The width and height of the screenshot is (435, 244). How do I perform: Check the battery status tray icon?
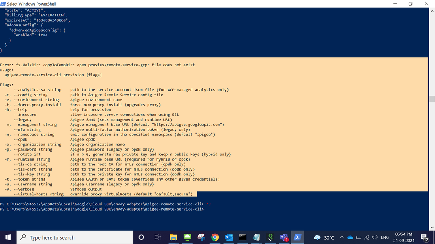pyautogui.click(x=358, y=237)
